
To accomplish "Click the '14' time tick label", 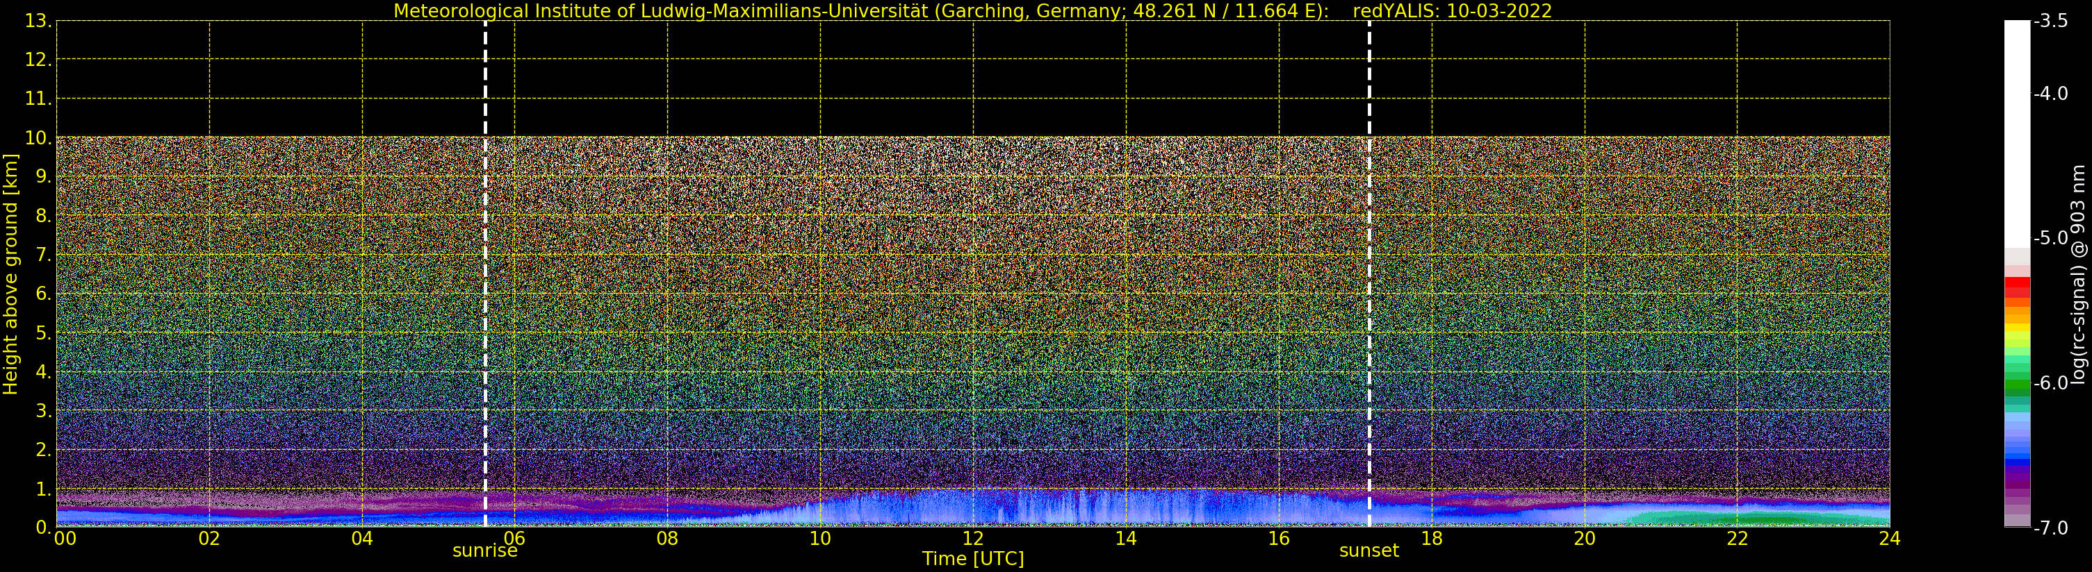I will point(1126,538).
